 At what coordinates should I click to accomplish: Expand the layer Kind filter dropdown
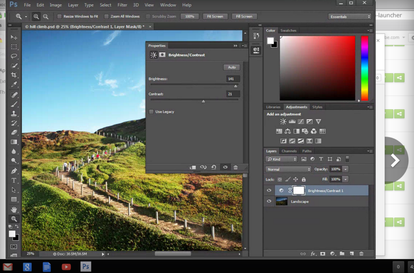[282, 159]
